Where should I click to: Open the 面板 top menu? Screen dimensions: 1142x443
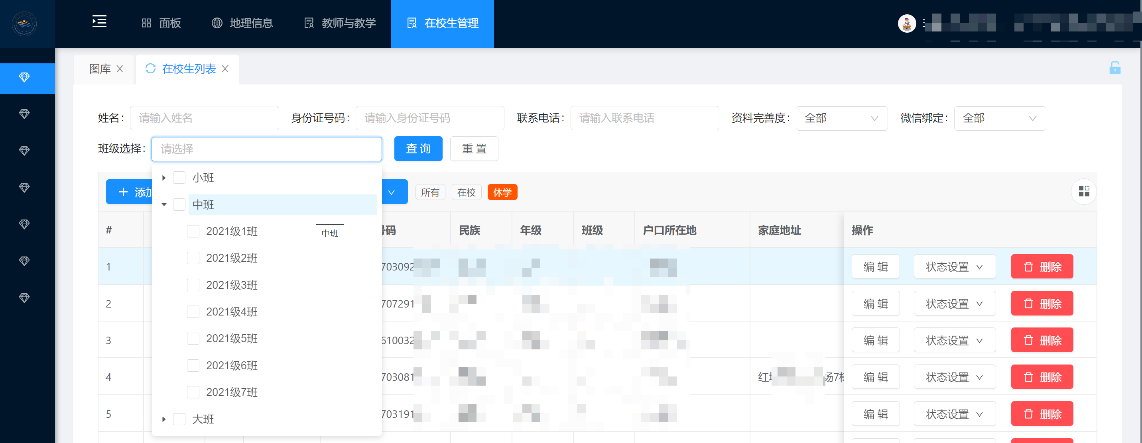click(161, 23)
